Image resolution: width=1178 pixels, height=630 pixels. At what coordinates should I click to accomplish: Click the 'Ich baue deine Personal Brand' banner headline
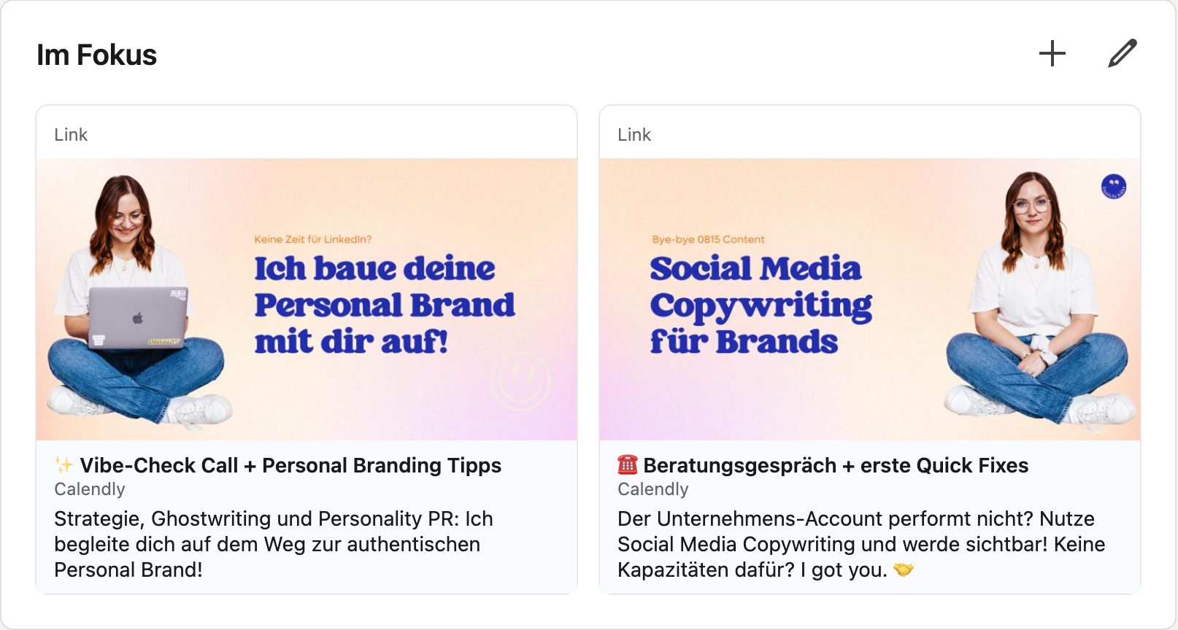(x=384, y=305)
